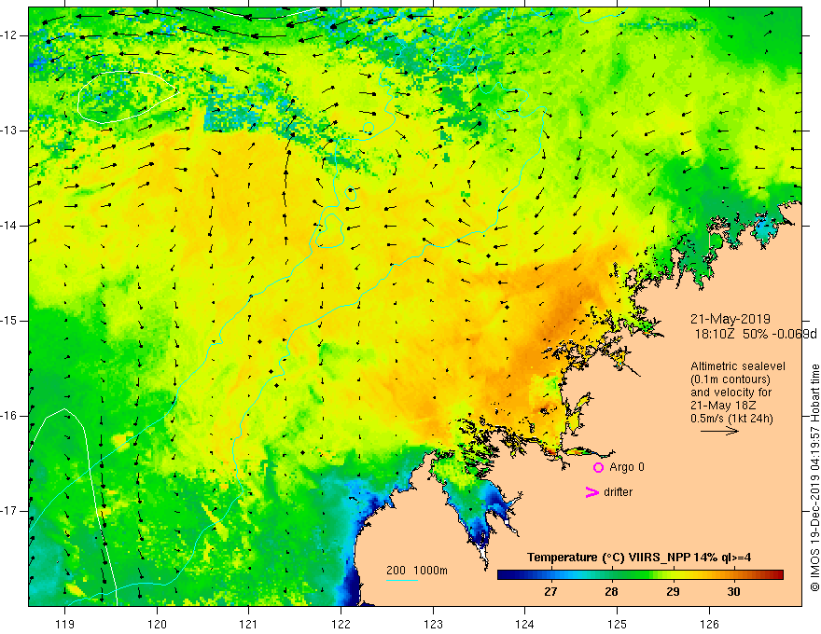The image size is (821, 634).
Task: Click the longitude 119 axis label
Action: pyautogui.click(x=64, y=624)
